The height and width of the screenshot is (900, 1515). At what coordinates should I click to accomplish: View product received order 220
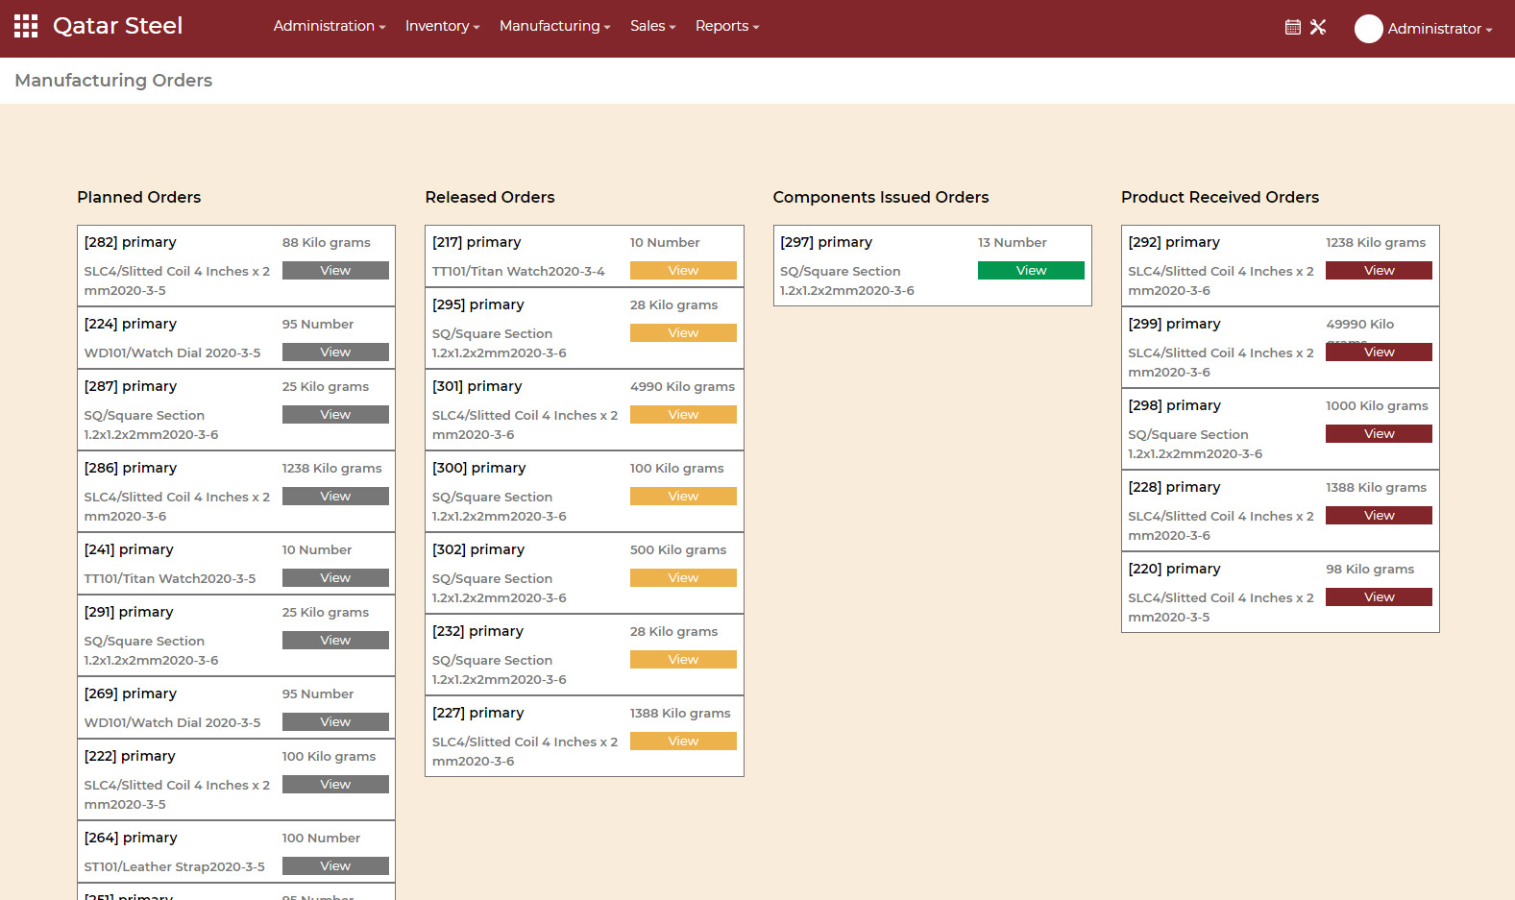coord(1379,597)
